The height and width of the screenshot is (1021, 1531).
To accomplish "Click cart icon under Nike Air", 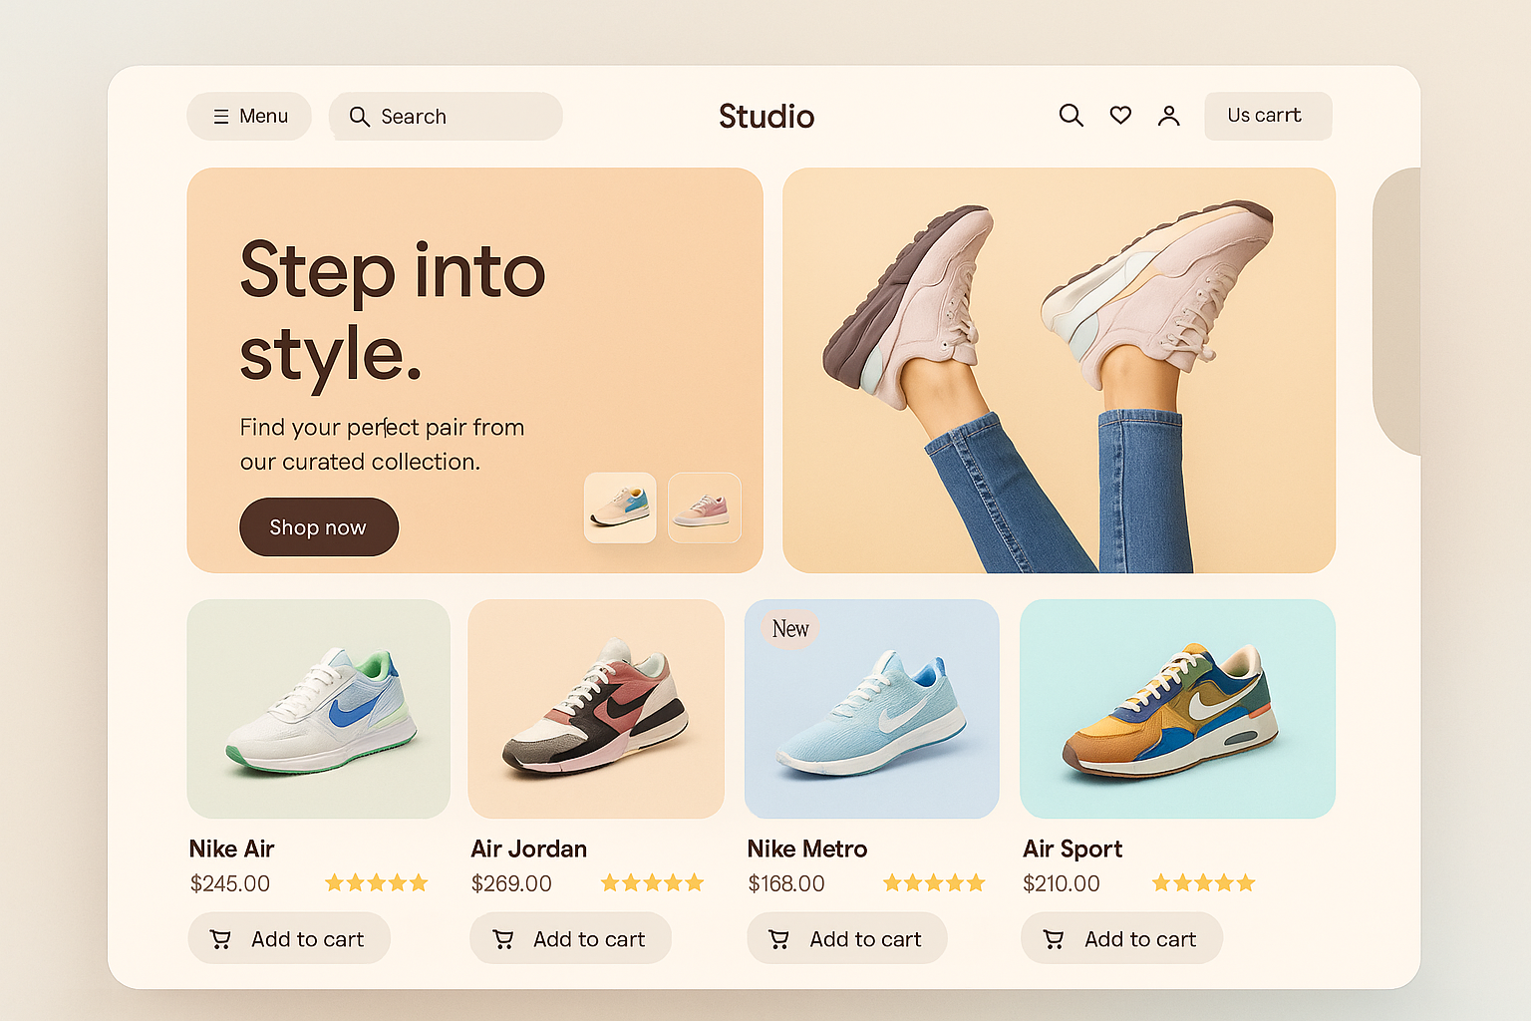I will 221,939.
